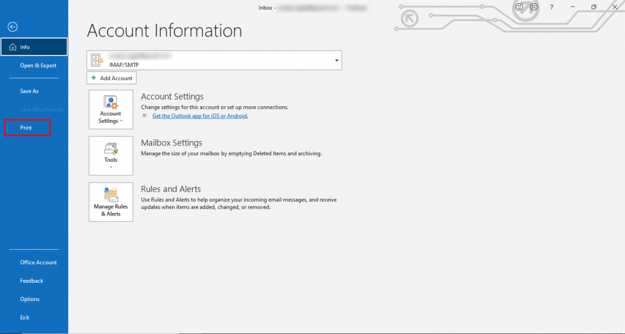The image size is (625, 334).
Task: Click the question mark help icon
Action: point(551,7)
